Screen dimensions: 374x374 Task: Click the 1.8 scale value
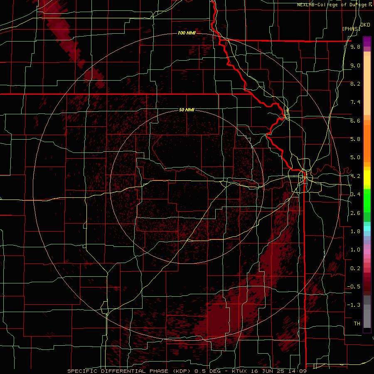tap(355, 231)
